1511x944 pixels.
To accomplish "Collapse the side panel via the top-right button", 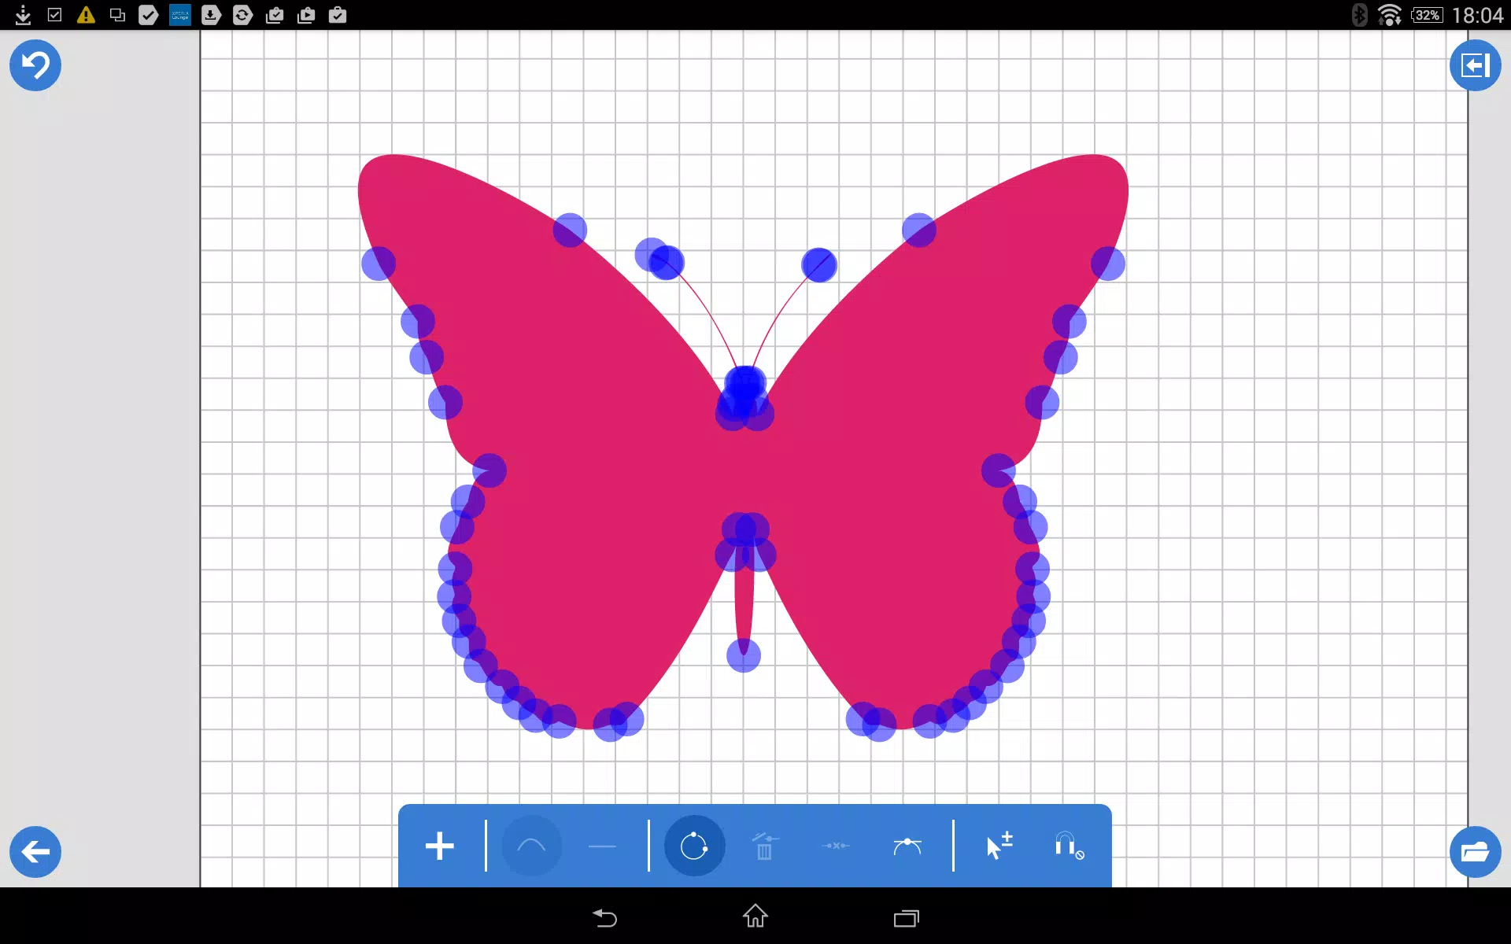I will pyautogui.click(x=1476, y=65).
